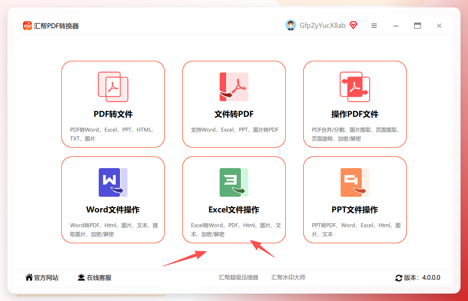
Task: Click the 操作PDF文件 icon
Action: [355, 87]
